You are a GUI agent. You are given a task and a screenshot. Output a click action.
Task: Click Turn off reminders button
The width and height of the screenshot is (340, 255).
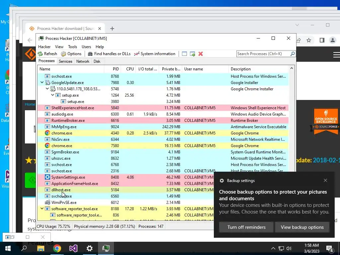click(246, 227)
